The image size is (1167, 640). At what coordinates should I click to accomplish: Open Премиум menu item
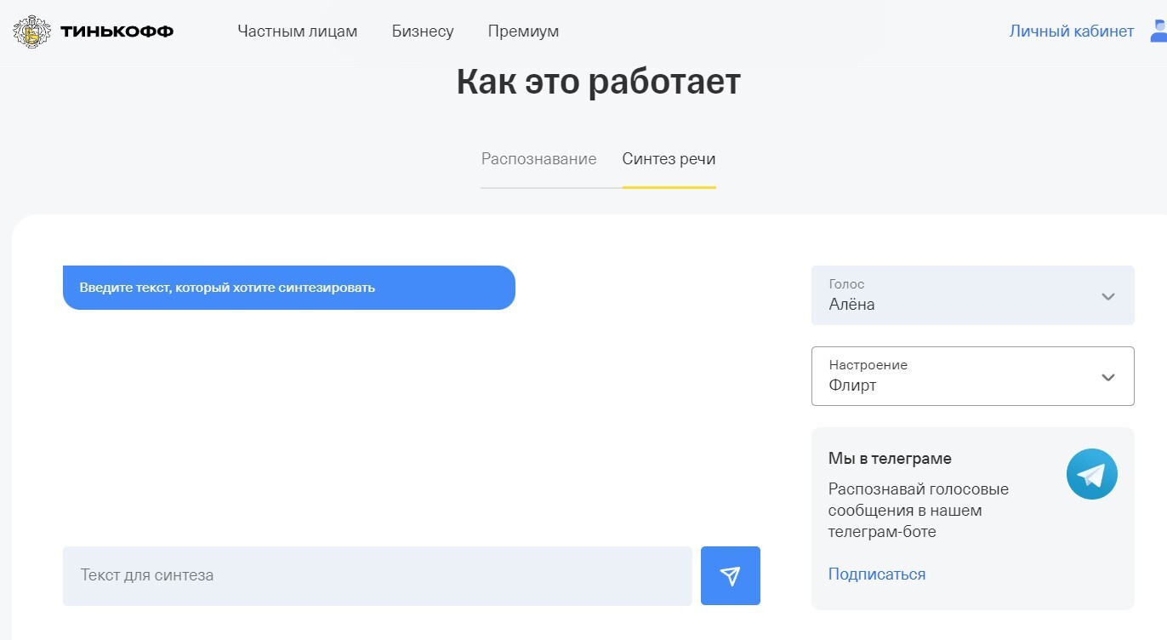(523, 31)
